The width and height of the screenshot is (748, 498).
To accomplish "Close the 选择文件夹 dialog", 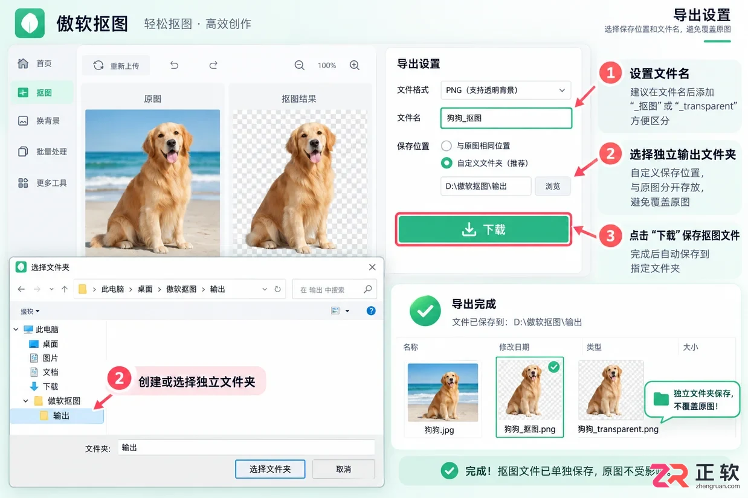I will click(372, 267).
